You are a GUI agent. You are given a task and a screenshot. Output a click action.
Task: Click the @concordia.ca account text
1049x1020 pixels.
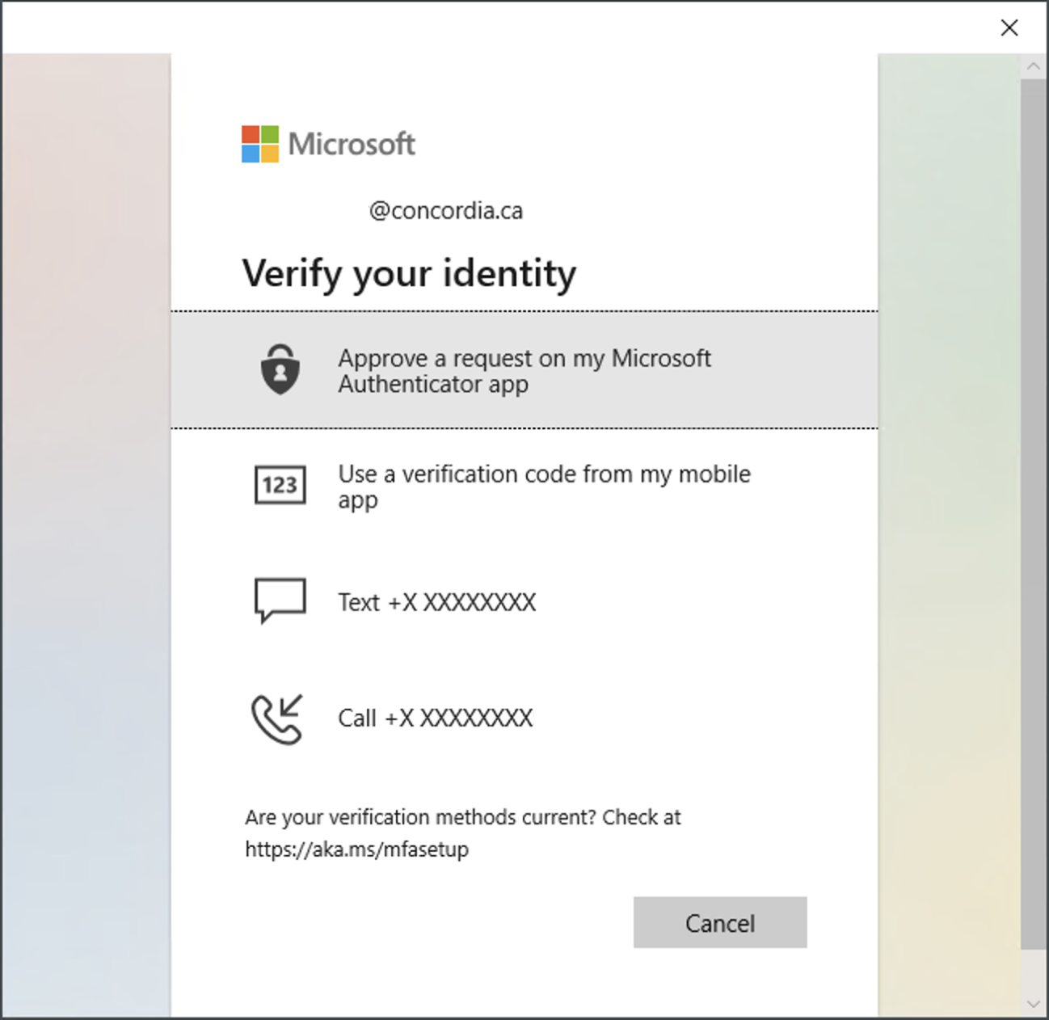point(446,211)
